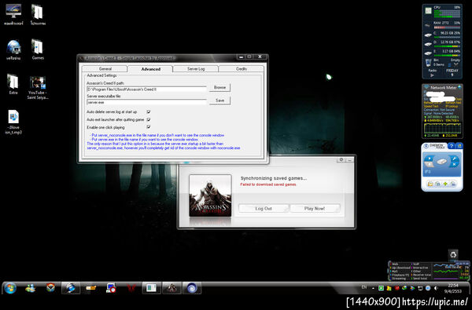The width and height of the screenshot is (472, 310).
Task: Open Ubisoft launcher settings gear
Action: [x=341, y=160]
